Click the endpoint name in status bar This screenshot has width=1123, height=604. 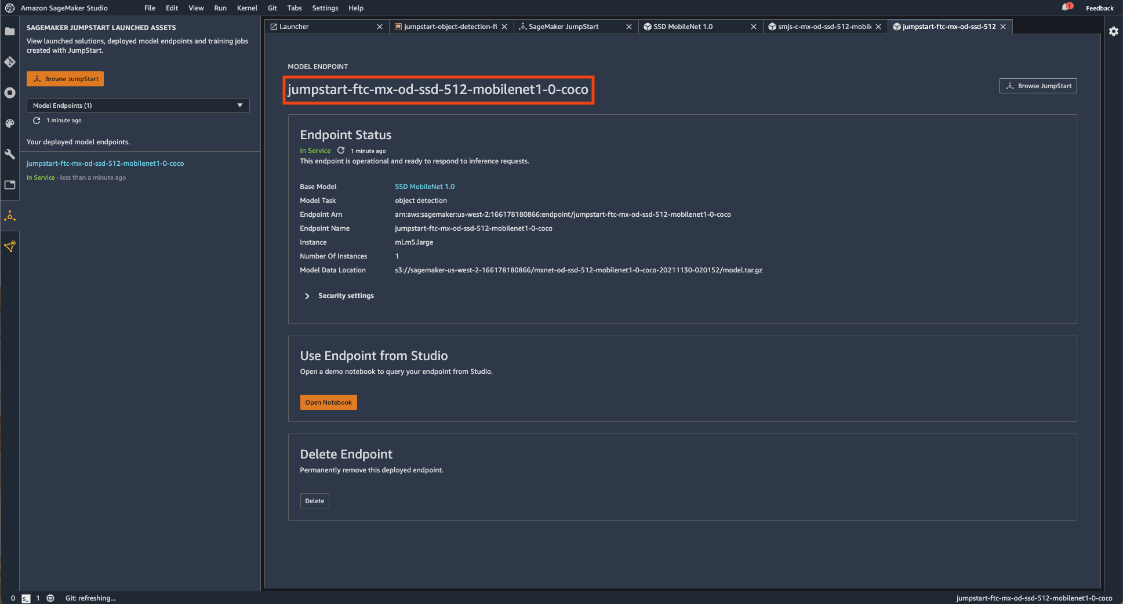click(x=1034, y=598)
